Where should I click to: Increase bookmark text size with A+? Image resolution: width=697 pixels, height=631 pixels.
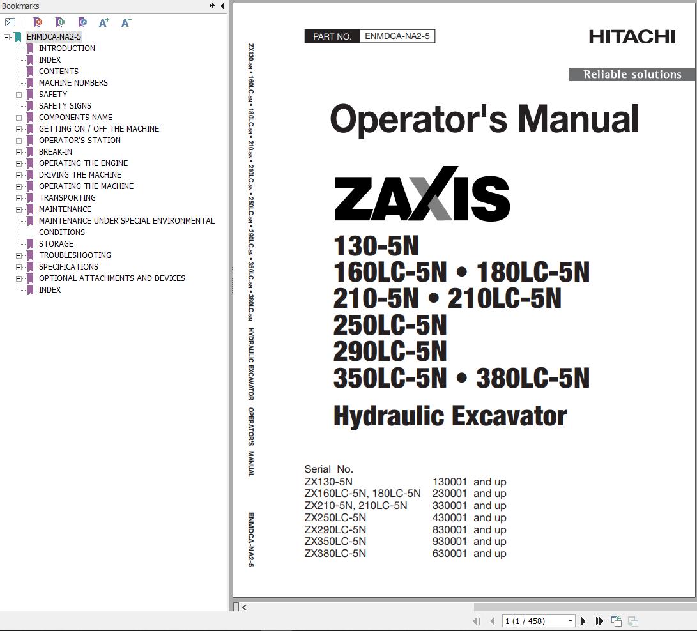[104, 22]
